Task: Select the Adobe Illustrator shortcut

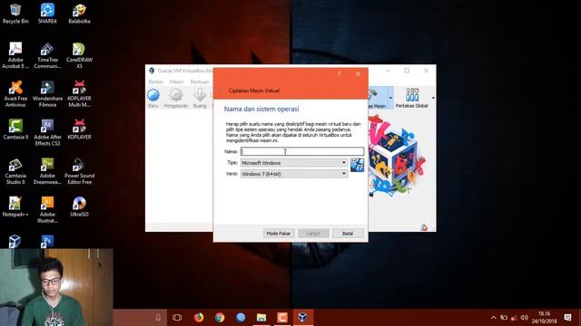Action: (47, 210)
